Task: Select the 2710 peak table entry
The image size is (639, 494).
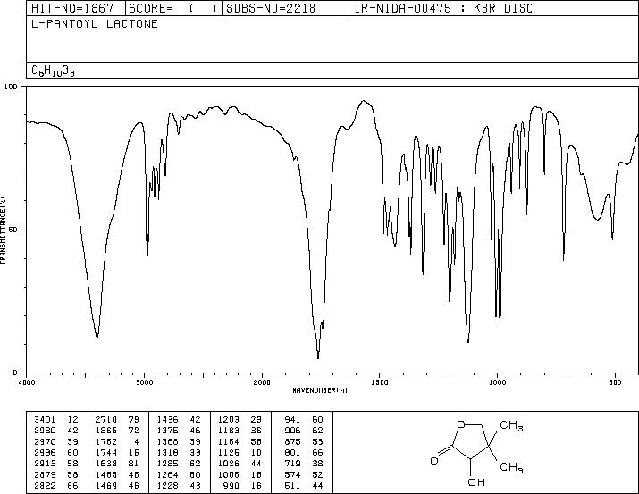Action: (x=117, y=420)
